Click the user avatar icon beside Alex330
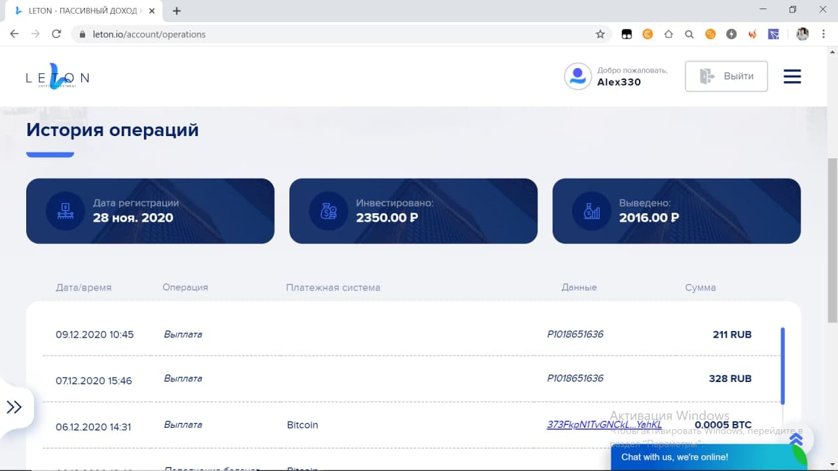Screen dimensions: 838x471 click(577, 77)
